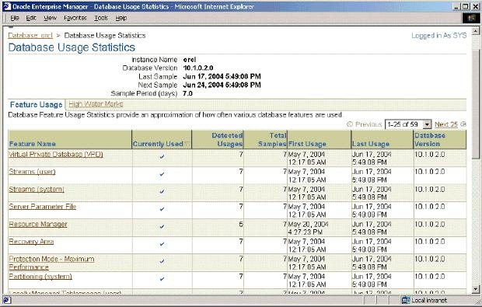This screenshot has height=307, width=482.
Task: Switch to the High Water Marks tab
Action: tap(96, 104)
